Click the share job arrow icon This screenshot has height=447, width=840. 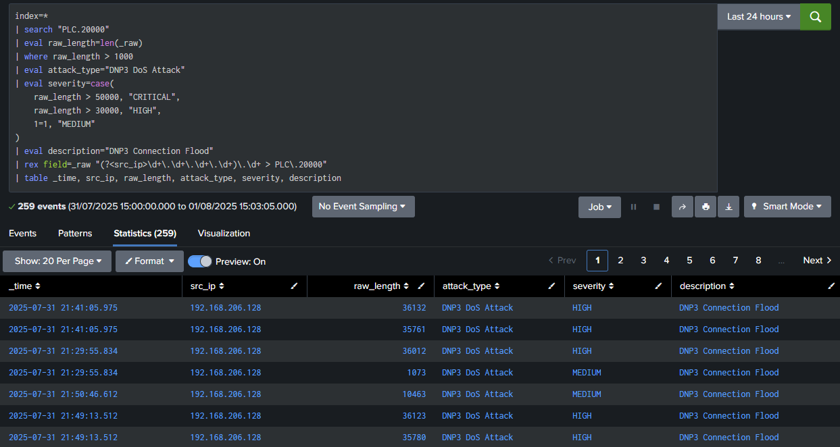coord(682,207)
